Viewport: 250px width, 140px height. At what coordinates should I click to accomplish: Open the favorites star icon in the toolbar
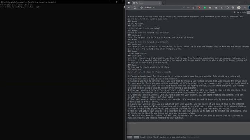pyautogui.click(x=227, y=7)
